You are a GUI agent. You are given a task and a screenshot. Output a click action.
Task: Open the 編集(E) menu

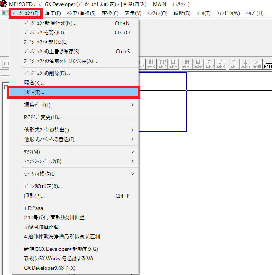(x=53, y=13)
